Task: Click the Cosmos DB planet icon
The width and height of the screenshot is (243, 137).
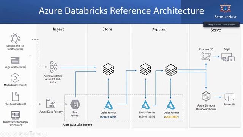Action: pyautogui.click(x=206, y=56)
